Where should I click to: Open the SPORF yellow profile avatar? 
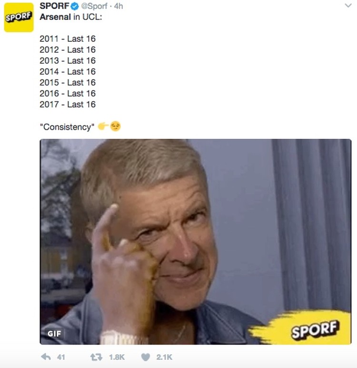(x=19, y=18)
